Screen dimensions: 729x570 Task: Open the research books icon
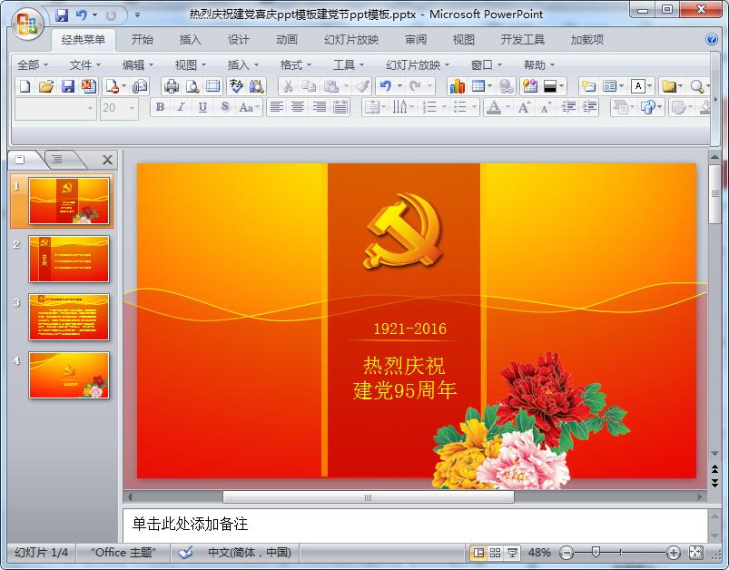click(x=256, y=86)
